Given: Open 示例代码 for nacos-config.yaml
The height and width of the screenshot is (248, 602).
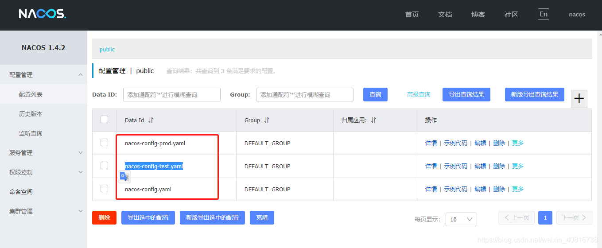Looking at the screenshot, I should [455, 189].
